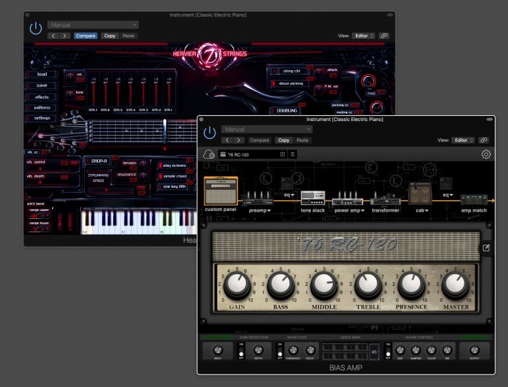Select the tone stack module icon
508x387 pixels.
point(313,198)
